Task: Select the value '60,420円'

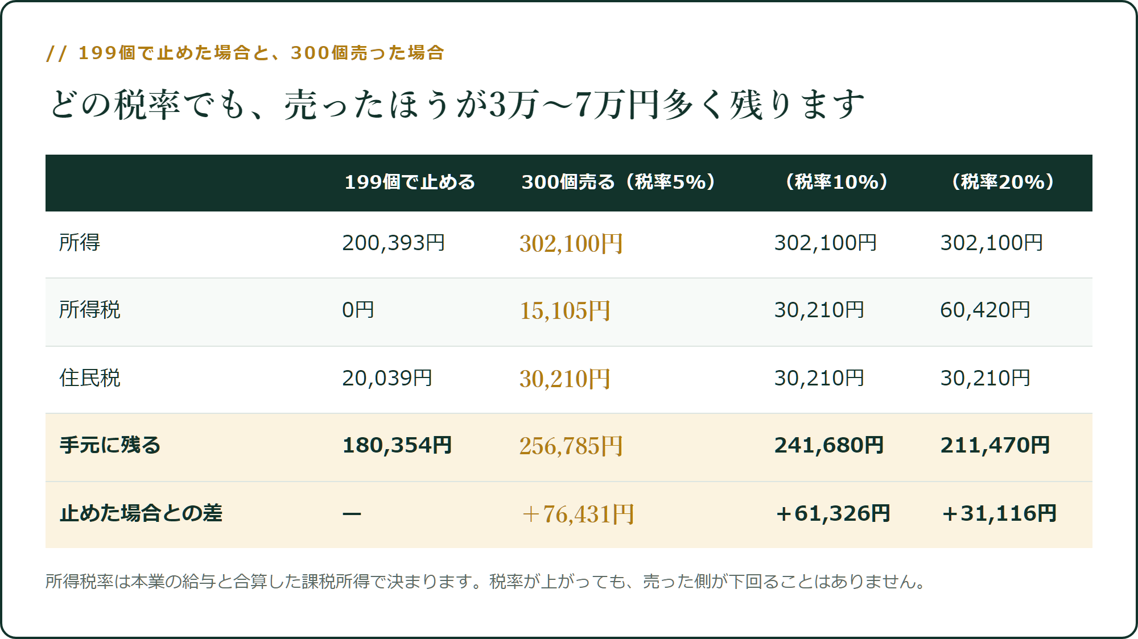Action: pyautogui.click(x=986, y=310)
